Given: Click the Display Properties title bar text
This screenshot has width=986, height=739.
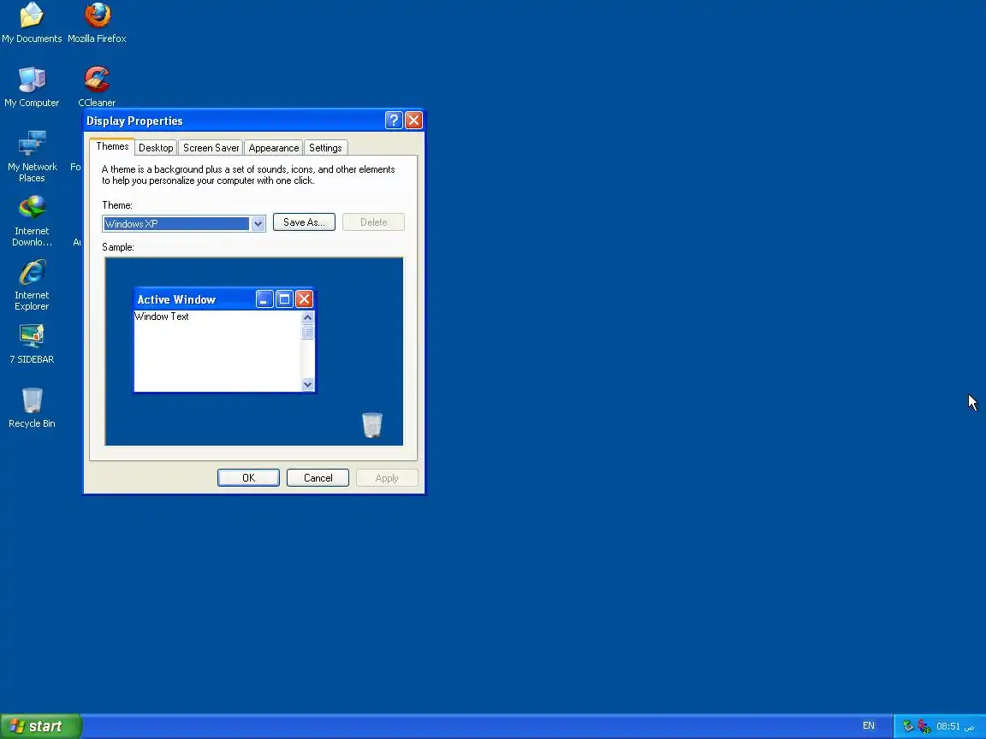Looking at the screenshot, I should click(x=134, y=121).
